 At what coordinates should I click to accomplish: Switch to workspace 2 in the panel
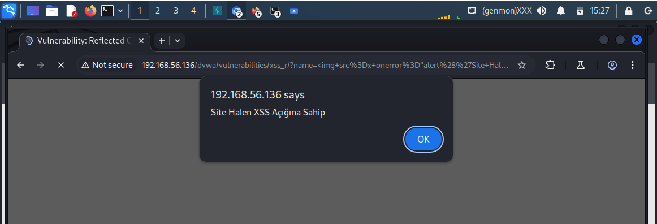(158, 11)
